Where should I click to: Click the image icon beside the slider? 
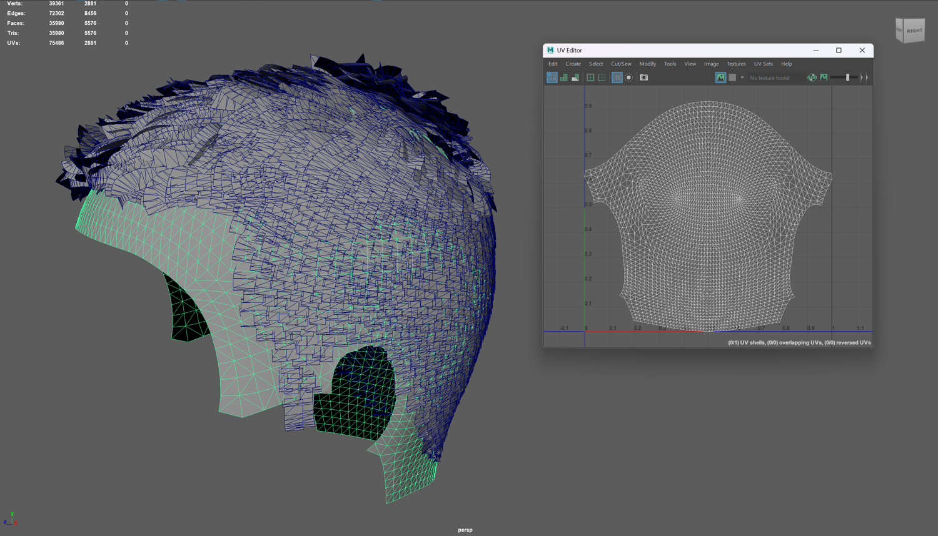pos(824,77)
